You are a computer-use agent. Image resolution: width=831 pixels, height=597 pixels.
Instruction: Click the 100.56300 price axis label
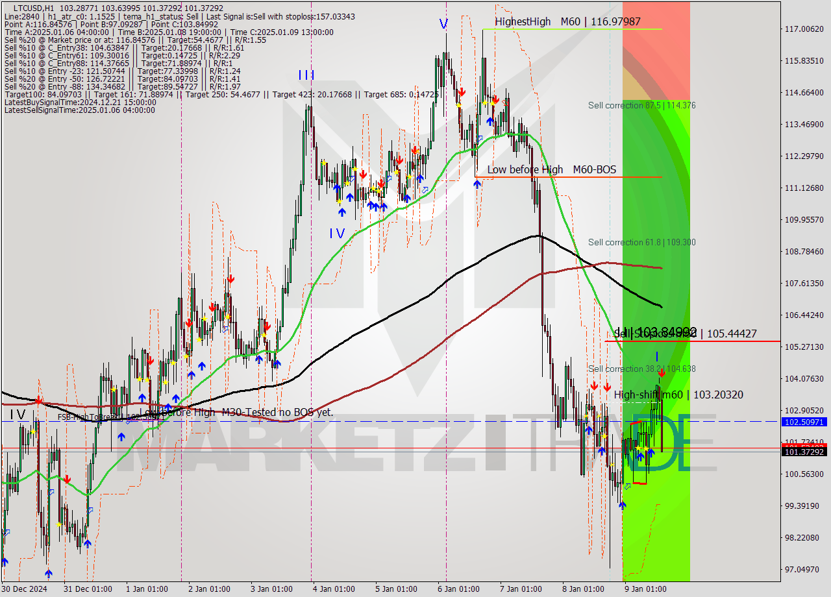point(804,474)
